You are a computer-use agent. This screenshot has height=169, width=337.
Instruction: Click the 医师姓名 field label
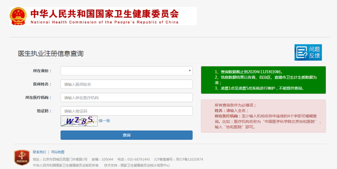coord(42,84)
